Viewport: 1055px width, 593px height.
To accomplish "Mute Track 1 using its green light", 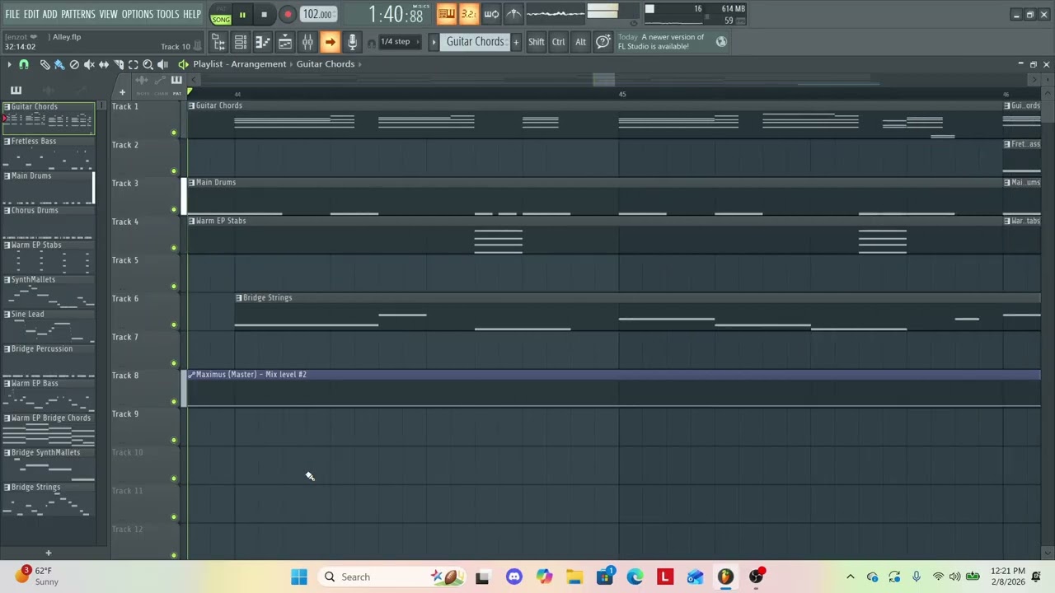I will (x=174, y=133).
